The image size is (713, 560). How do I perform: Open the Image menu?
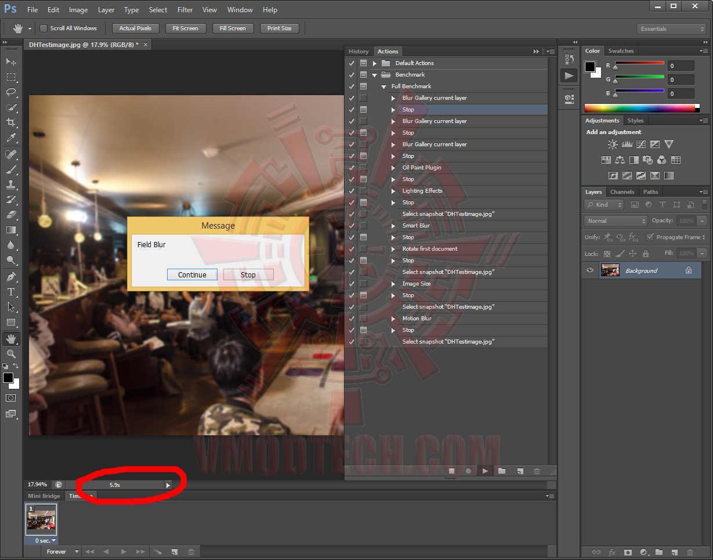tap(78, 10)
